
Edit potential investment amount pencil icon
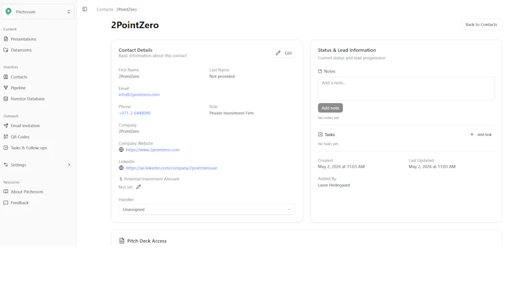coord(138,187)
